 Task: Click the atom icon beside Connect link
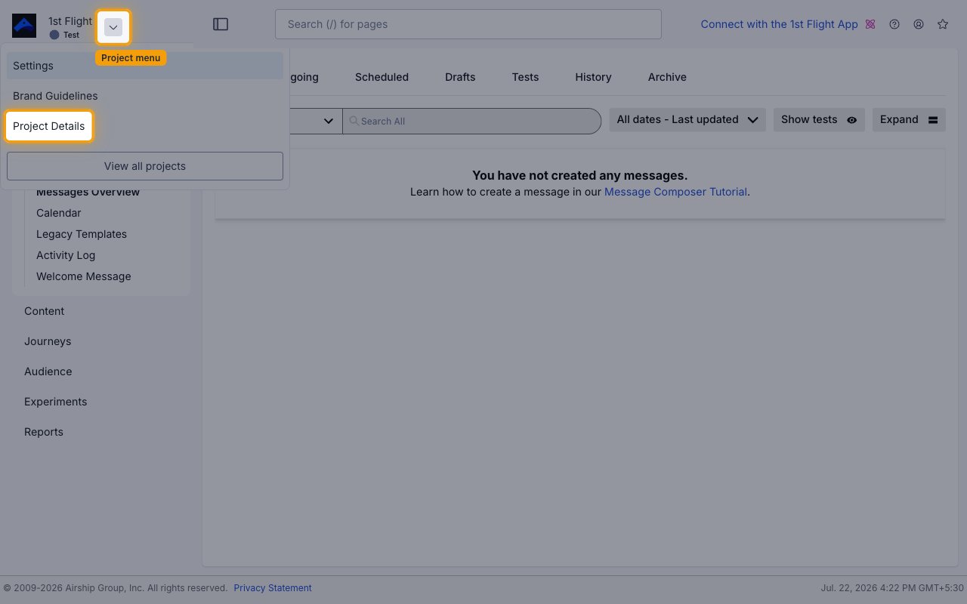point(870,24)
